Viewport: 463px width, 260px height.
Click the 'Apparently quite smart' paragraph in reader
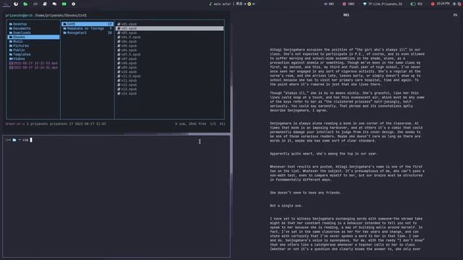323,154
